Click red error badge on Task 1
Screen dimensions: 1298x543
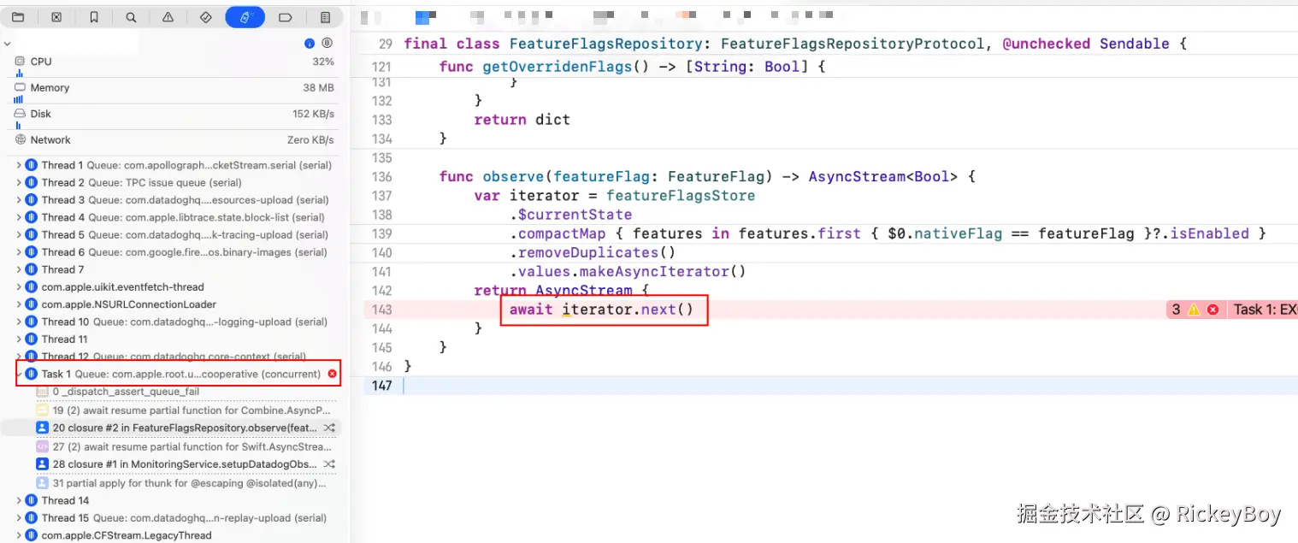pyautogui.click(x=333, y=374)
